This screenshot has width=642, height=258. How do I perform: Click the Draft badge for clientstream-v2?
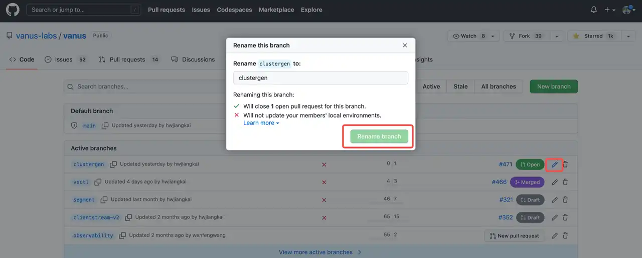[530, 217]
